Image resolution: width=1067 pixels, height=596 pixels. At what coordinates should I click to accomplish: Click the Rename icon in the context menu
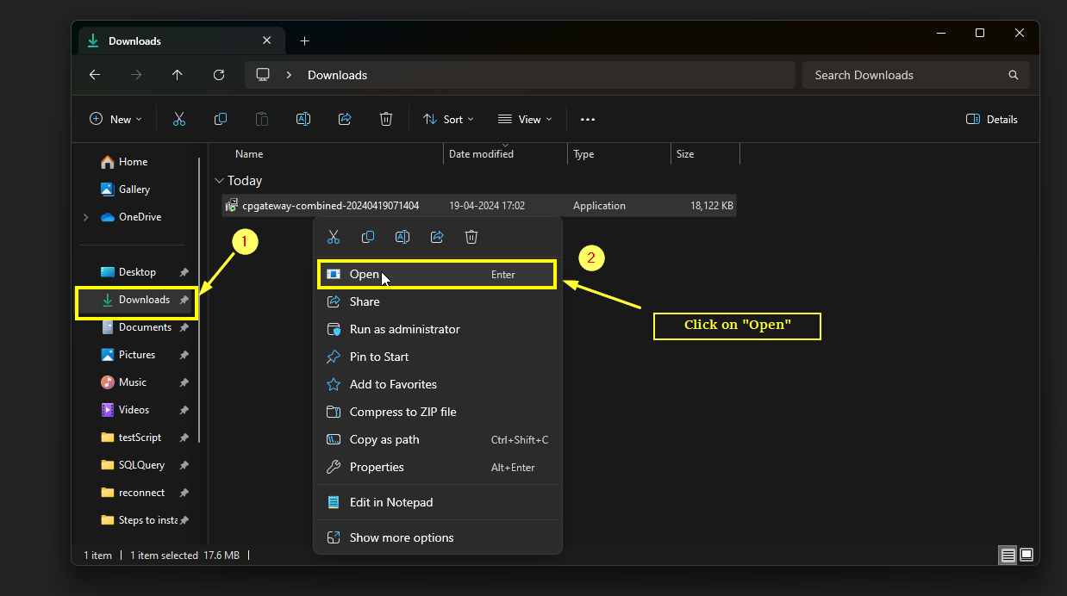coord(402,237)
